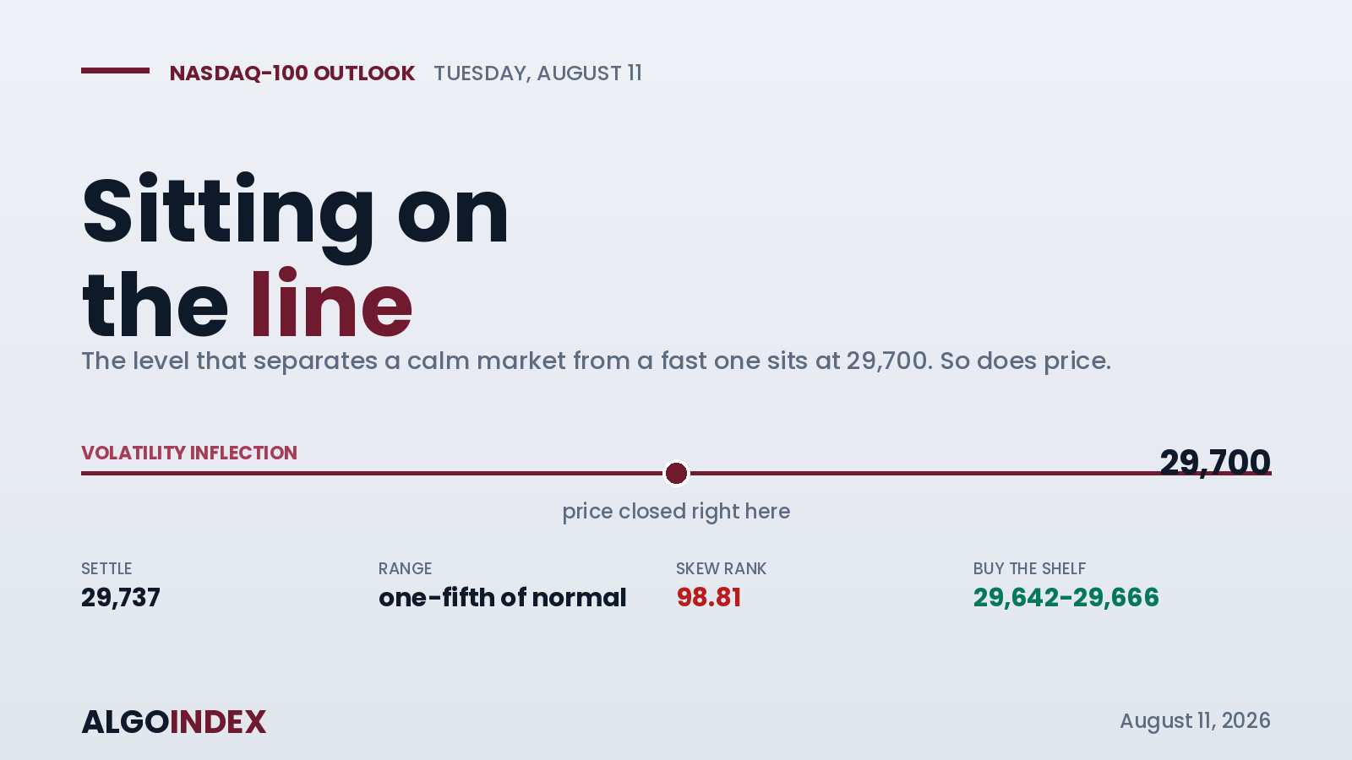This screenshot has height=760, width=1352.
Task: Click the short maroon accent bar
Action: [115, 71]
